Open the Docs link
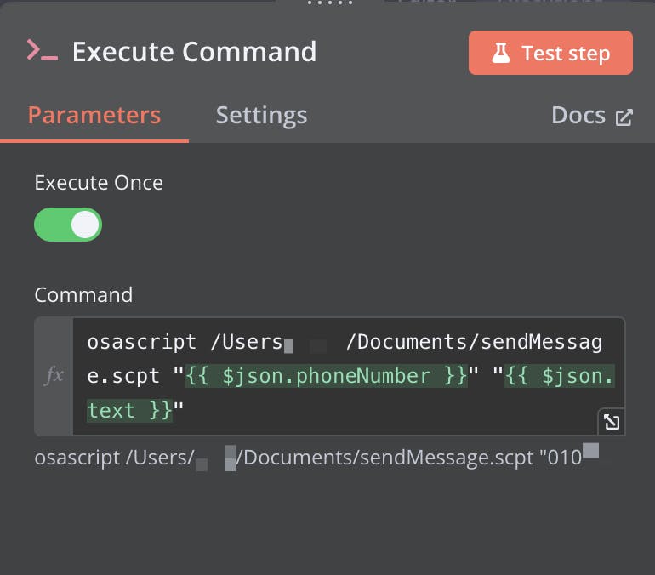This screenshot has width=655, height=575. coord(578,116)
